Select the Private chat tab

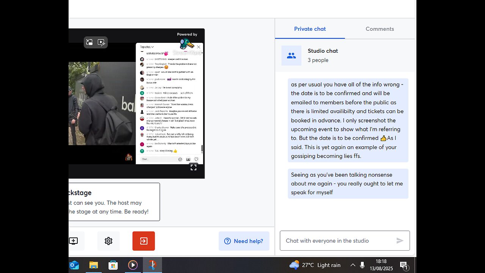click(310, 29)
